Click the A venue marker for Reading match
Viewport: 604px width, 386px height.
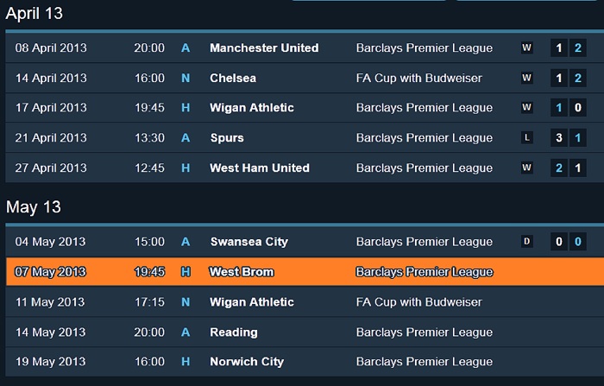click(x=186, y=332)
